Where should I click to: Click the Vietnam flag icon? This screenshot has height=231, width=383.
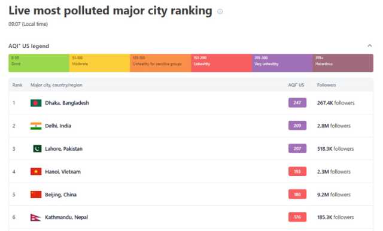36,172
